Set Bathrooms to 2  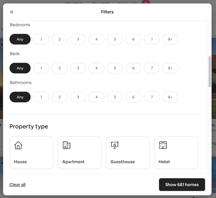tap(59, 97)
